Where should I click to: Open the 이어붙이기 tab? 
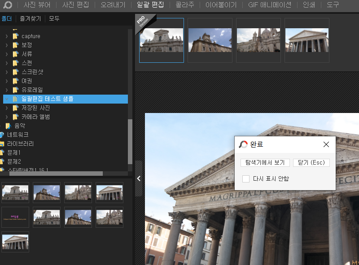[221, 4]
